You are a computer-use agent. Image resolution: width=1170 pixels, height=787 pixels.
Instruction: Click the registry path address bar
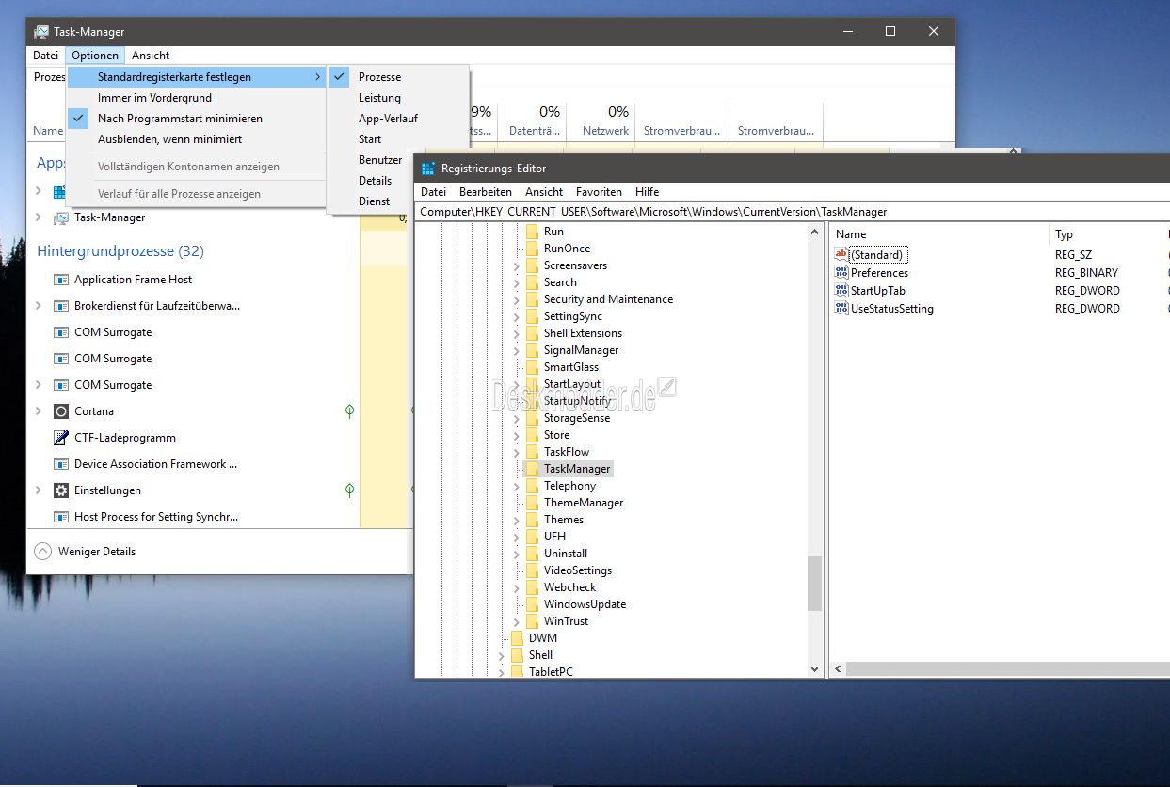[793, 212]
